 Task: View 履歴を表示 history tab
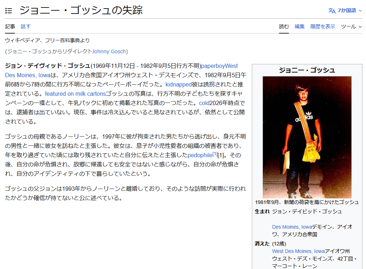323,26
